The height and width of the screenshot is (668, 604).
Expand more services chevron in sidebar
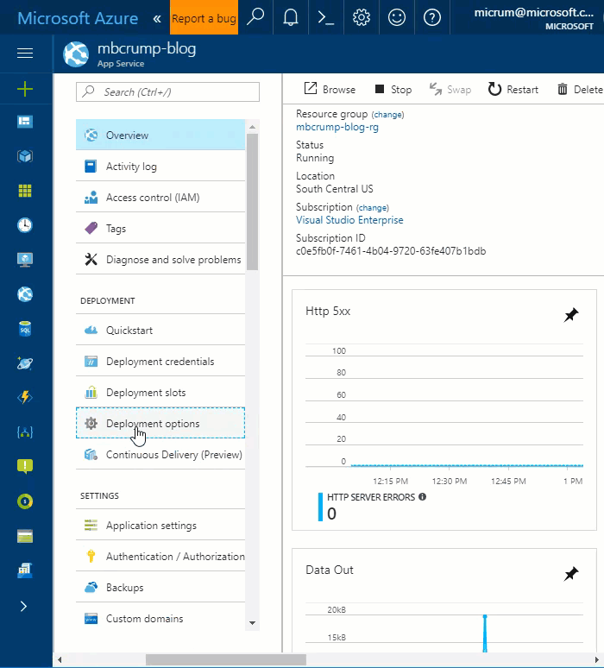pos(24,606)
